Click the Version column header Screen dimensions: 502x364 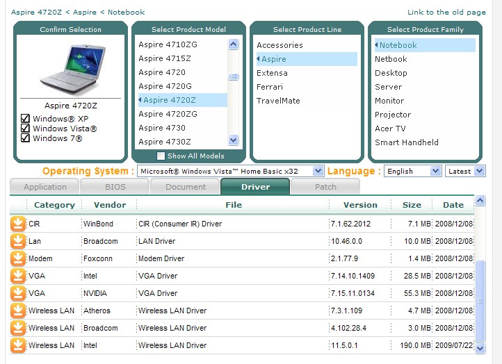click(x=360, y=205)
